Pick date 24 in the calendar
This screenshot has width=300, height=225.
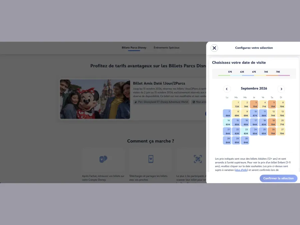[254, 131]
